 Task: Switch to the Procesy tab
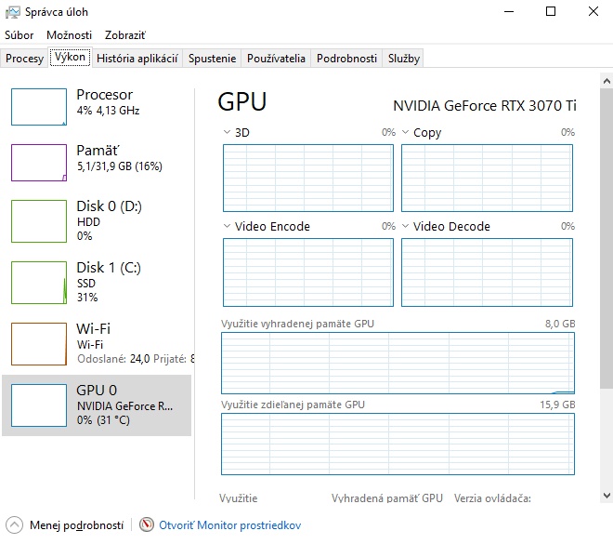coord(24,58)
